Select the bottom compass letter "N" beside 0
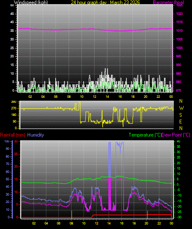The image size is (192, 229). tap(181, 128)
